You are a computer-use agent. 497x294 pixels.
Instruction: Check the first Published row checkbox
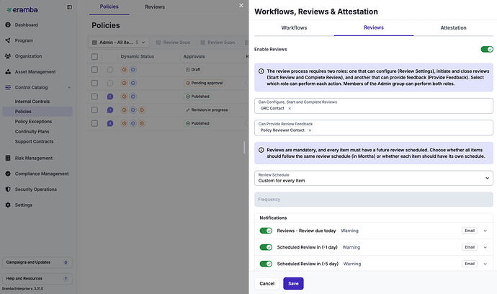pyautogui.click(x=94, y=97)
